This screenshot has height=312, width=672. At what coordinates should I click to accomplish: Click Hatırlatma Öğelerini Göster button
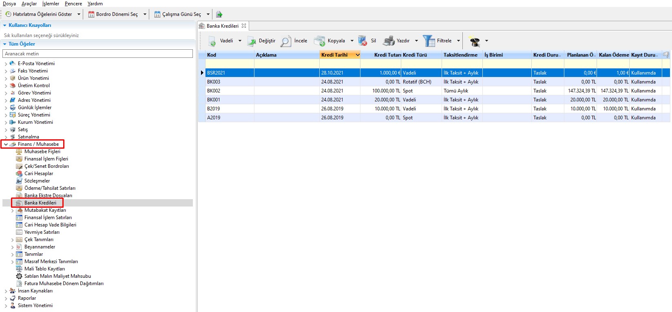point(39,14)
